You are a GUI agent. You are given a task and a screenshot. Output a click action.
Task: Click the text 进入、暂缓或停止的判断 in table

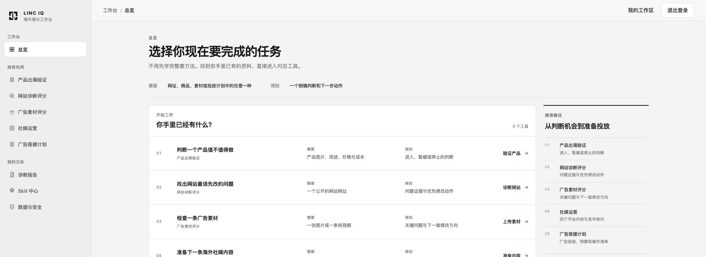click(429, 157)
